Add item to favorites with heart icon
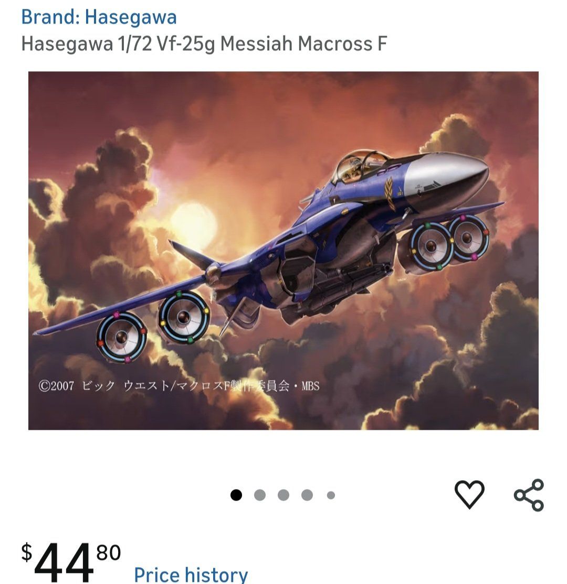 (469, 494)
